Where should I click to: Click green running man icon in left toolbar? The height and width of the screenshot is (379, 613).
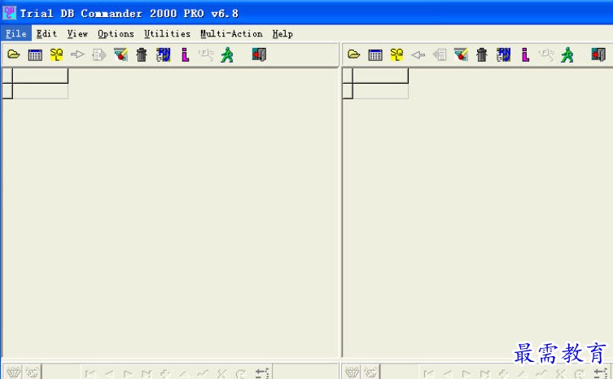point(227,54)
